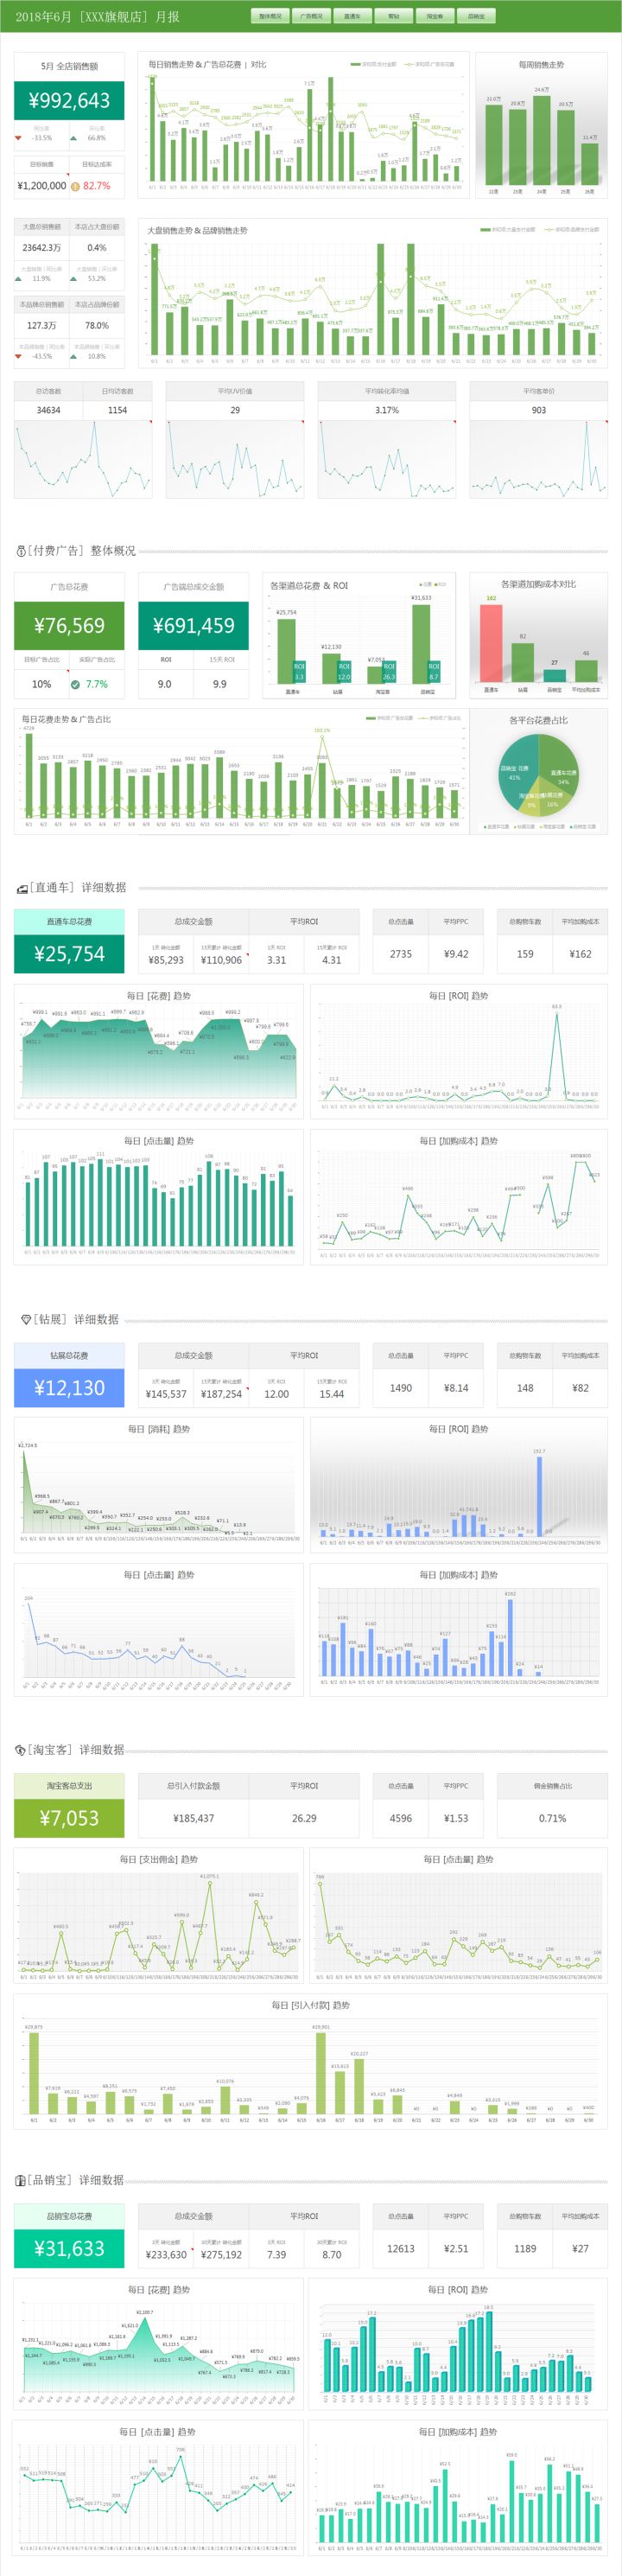
Task: Select the 1154 daily visitors value
Action: coord(117,411)
